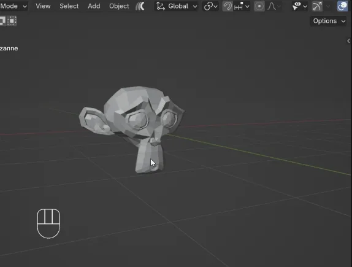Open the Object menu

point(119,6)
